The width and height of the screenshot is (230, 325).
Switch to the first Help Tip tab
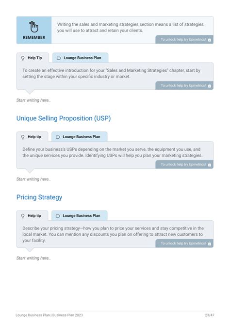click(x=33, y=58)
